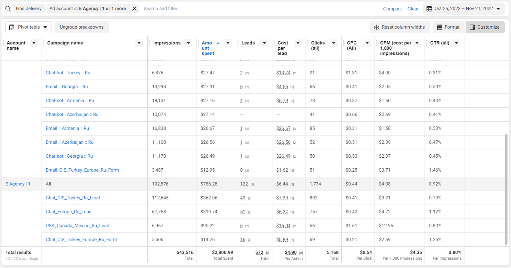Clear all filters
Image resolution: width=511 pixels, height=268 pixels.
coord(413,9)
